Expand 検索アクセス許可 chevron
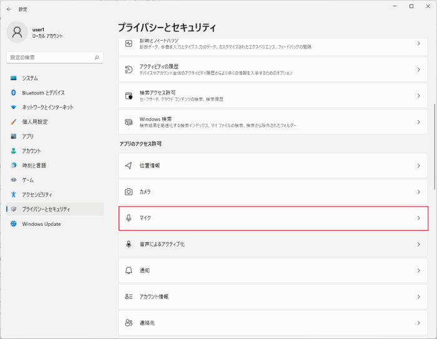The width and height of the screenshot is (437, 339). click(419, 96)
